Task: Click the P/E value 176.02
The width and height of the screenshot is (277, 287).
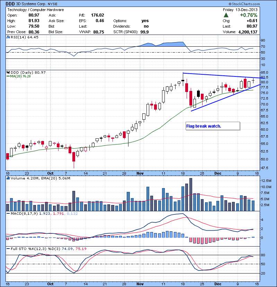Action: 98,15
